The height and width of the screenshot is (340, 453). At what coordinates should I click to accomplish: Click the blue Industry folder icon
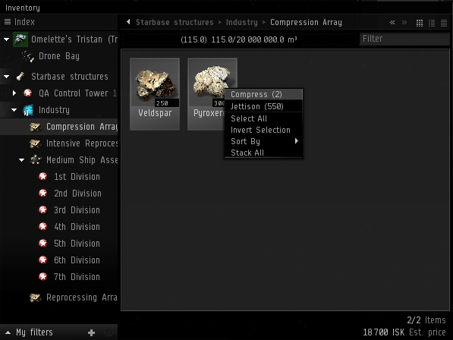click(x=28, y=110)
